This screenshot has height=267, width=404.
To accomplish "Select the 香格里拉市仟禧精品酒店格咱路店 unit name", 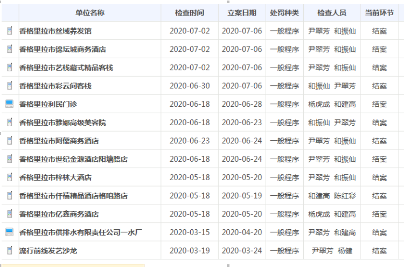I will [73, 196].
